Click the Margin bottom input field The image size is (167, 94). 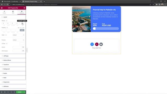[13, 23]
